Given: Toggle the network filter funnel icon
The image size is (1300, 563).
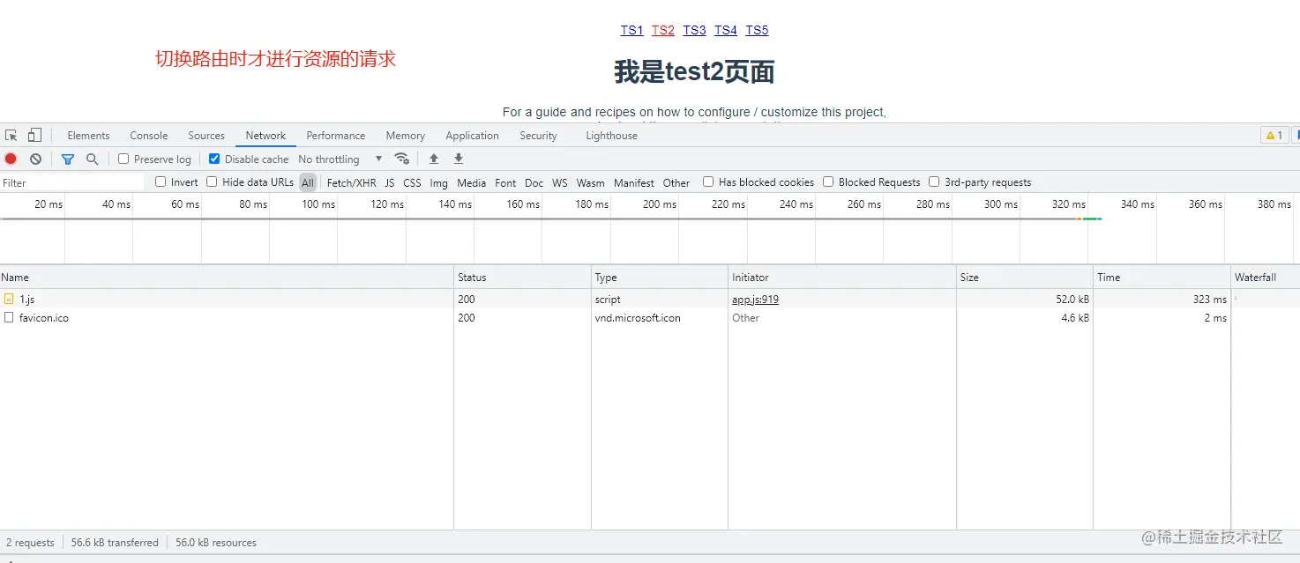Looking at the screenshot, I should point(68,159).
